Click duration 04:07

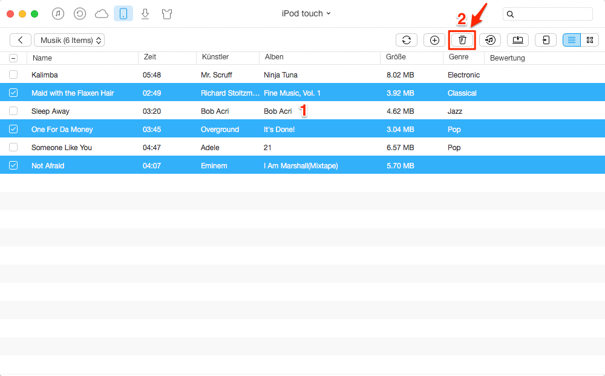pos(152,166)
